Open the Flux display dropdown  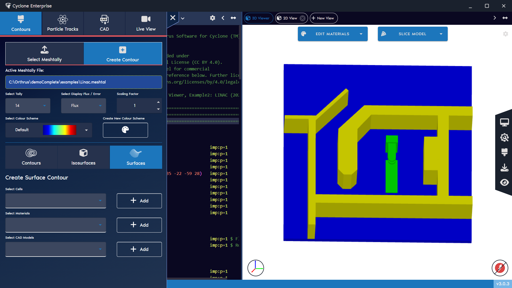[83, 106]
